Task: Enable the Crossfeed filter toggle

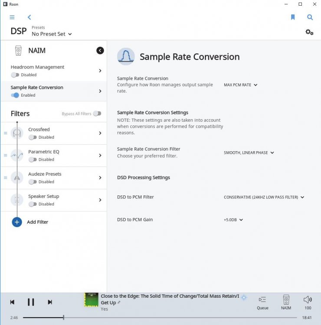Action: (x=33, y=137)
